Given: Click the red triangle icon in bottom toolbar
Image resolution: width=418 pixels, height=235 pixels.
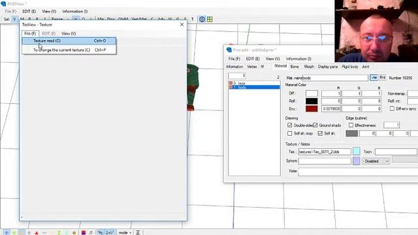Looking at the screenshot, I should [37, 232].
